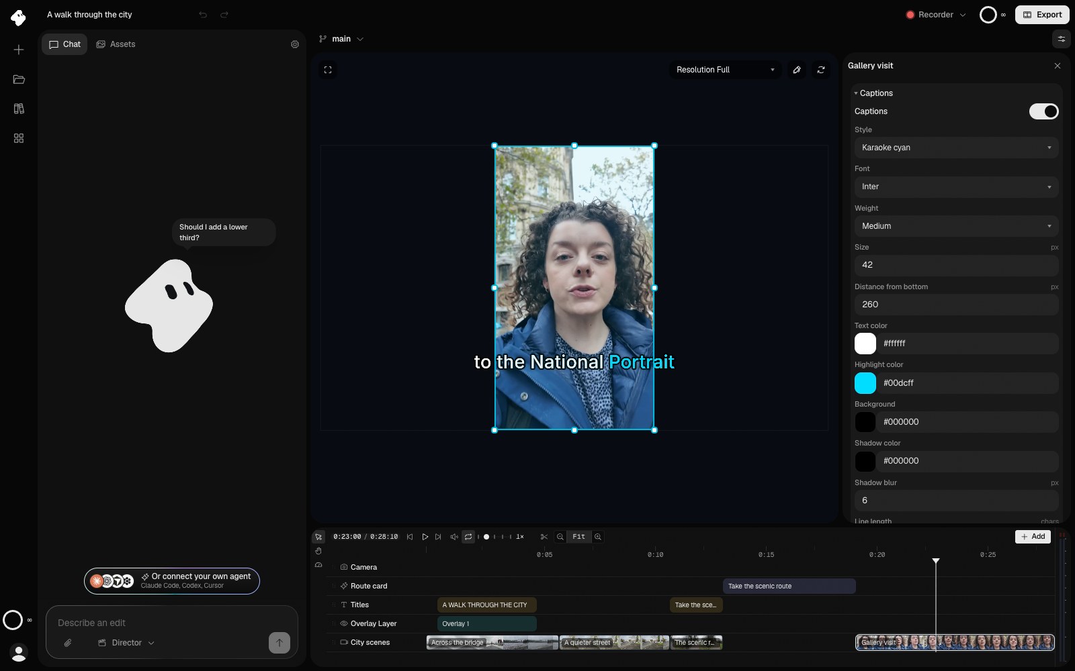Mute the audio with speaker icon
Image resolution: width=1075 pixels, height=671 pixels.
454,537
